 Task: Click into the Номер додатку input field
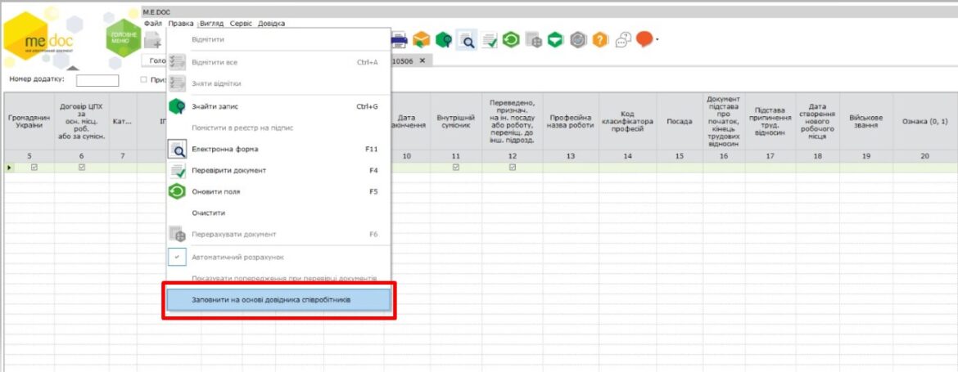97,80
